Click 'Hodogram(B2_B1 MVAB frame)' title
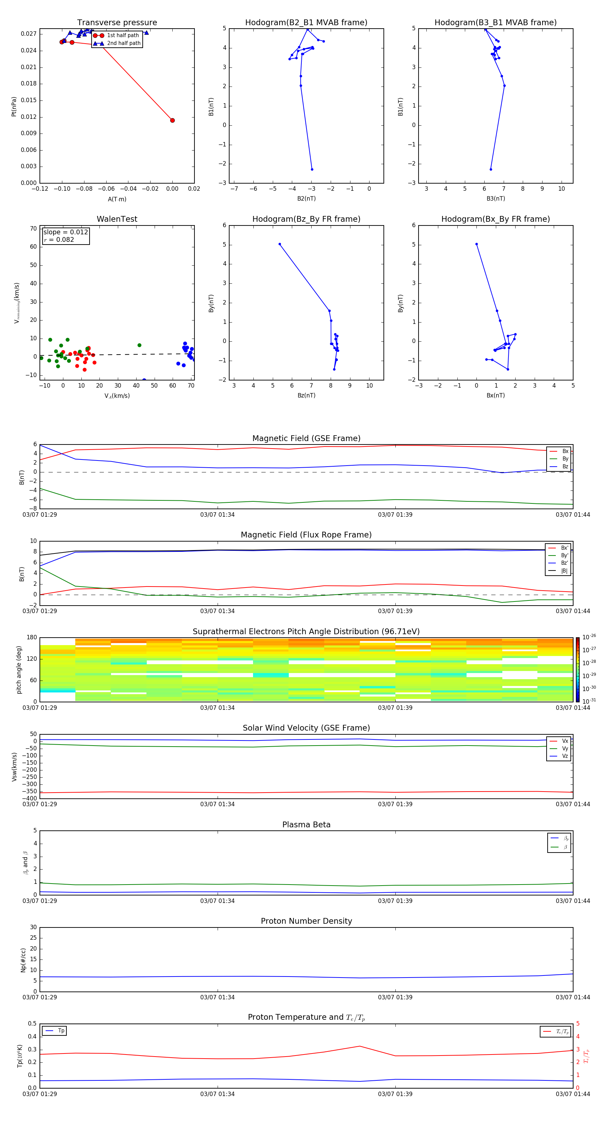 coord(306,23)
